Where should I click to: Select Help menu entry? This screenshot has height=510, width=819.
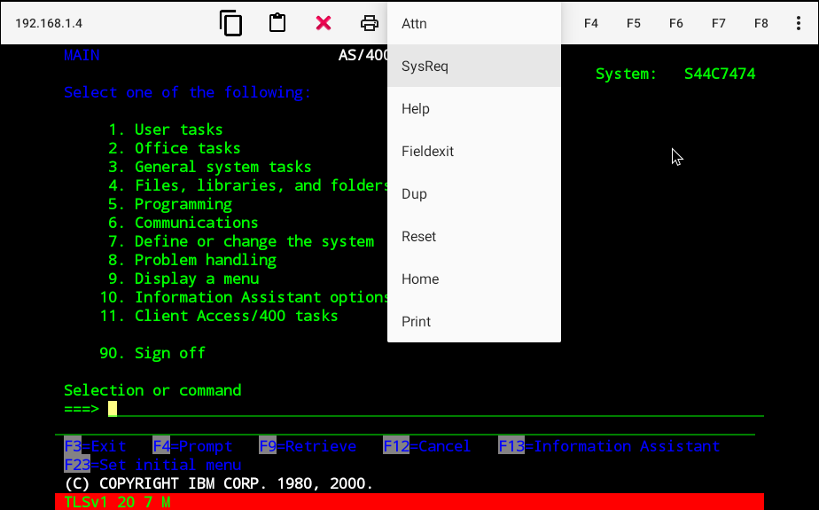(474, 109)
